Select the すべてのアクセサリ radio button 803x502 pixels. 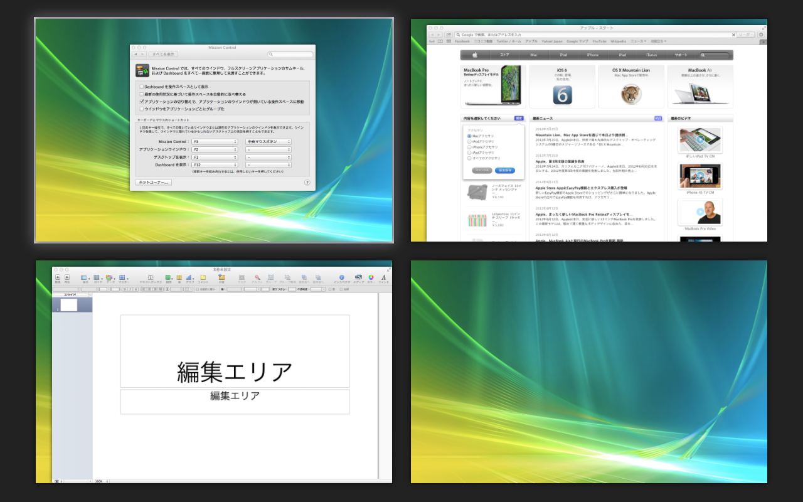click(469, 158)
